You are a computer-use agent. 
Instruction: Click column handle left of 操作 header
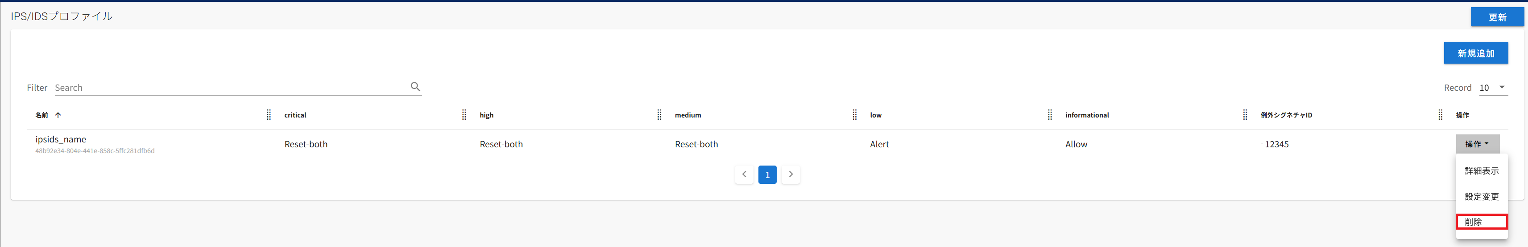1440,115
